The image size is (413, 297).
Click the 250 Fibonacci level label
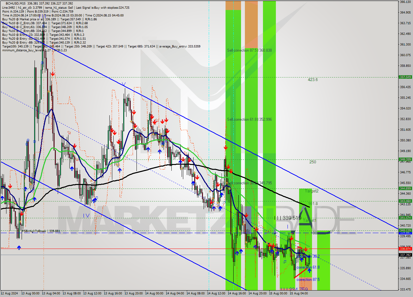pos(313,162)
